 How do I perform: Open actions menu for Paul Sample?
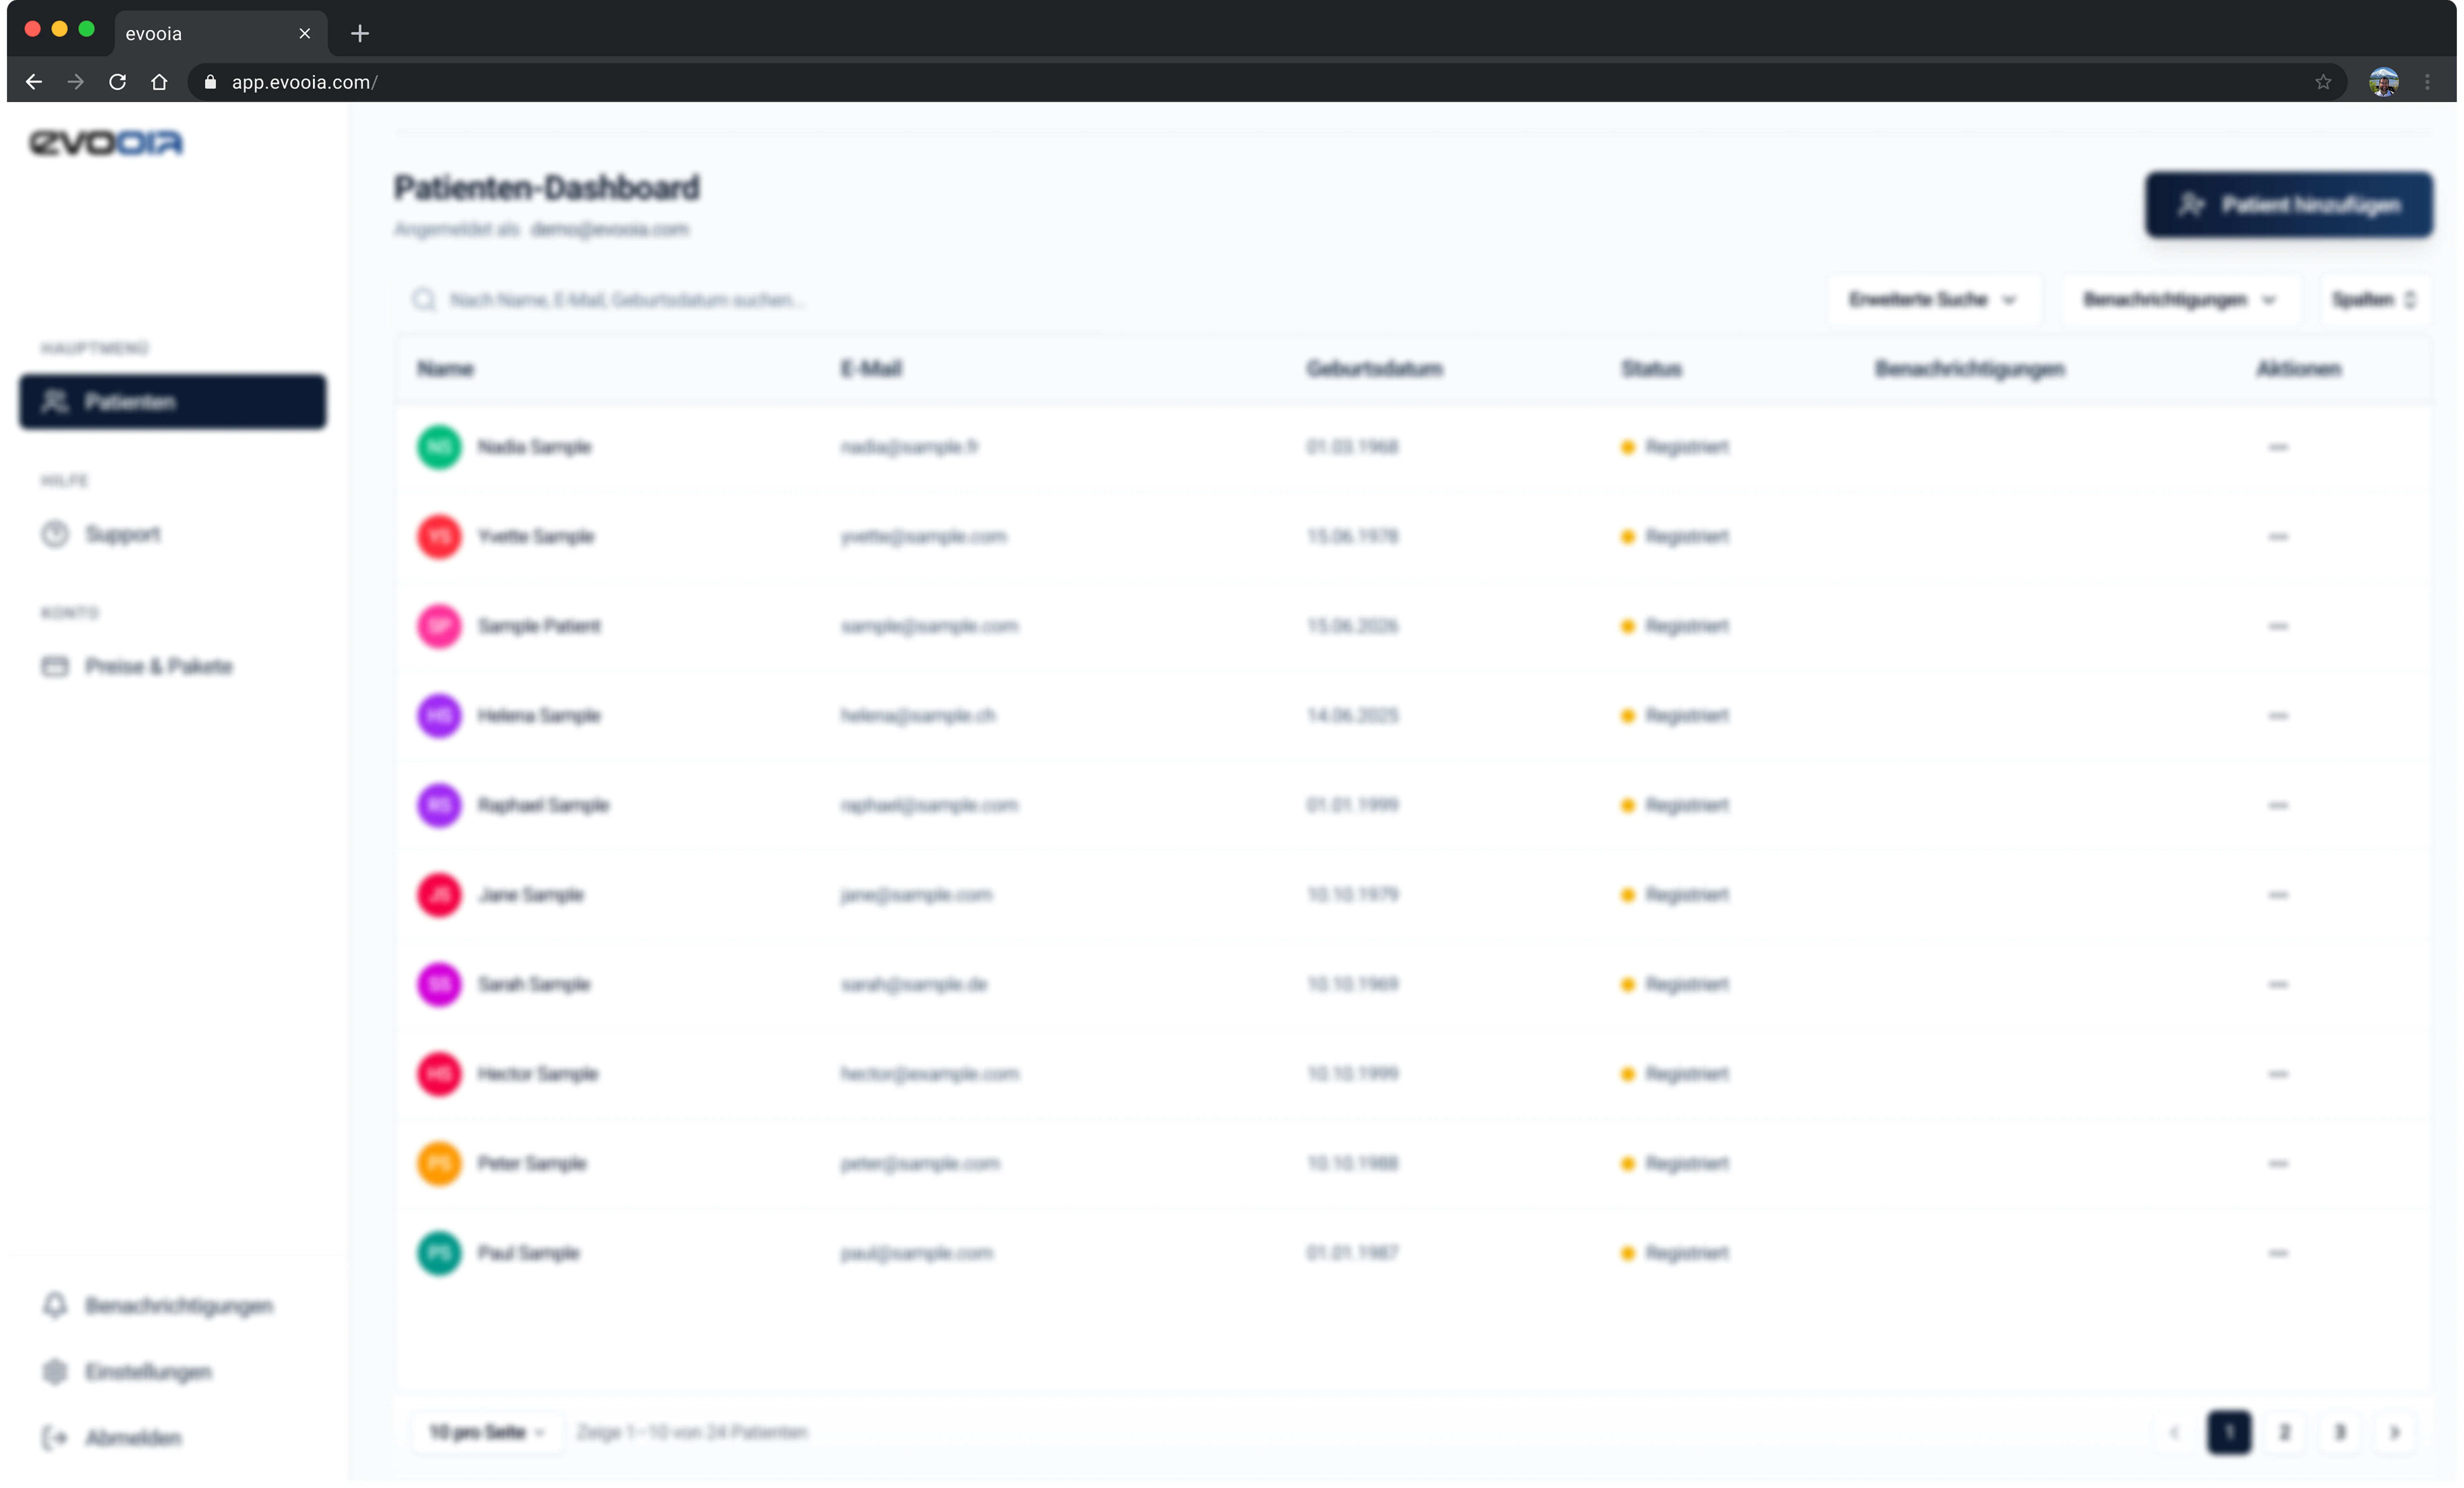coord(2278,1253)
